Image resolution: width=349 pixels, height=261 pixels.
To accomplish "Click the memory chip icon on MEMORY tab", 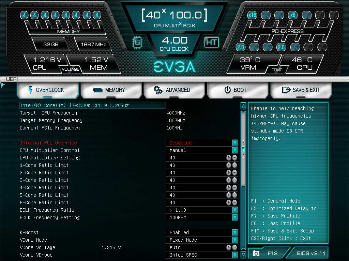I will click(98, 90).
